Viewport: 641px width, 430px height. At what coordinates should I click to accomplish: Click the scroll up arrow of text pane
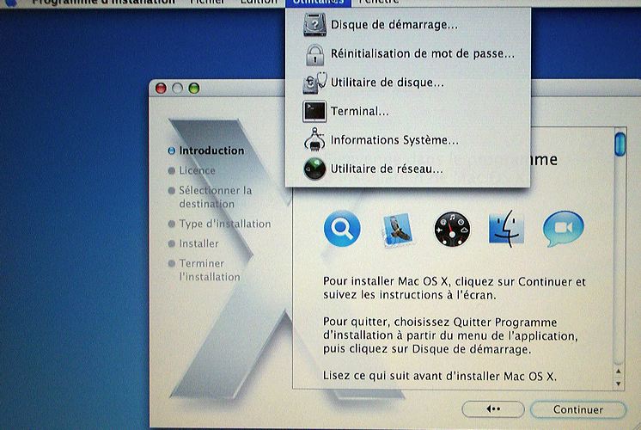tap(619, 372)
